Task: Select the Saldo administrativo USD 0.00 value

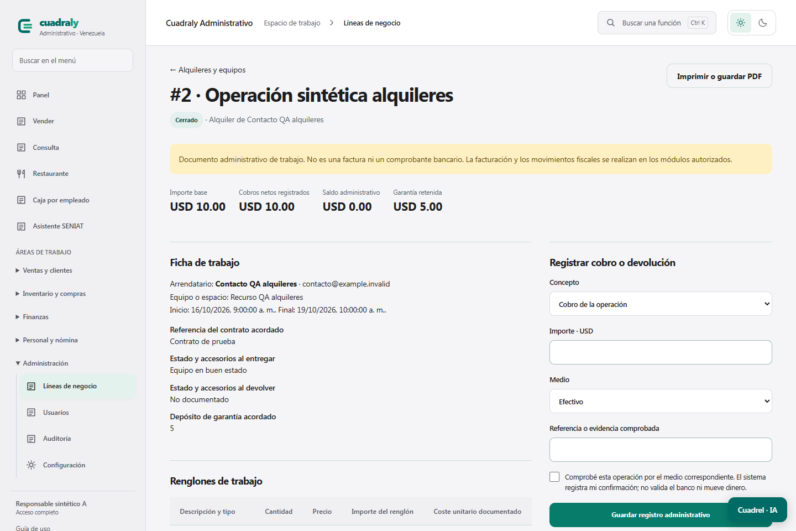Action: (x=347, y=207)
